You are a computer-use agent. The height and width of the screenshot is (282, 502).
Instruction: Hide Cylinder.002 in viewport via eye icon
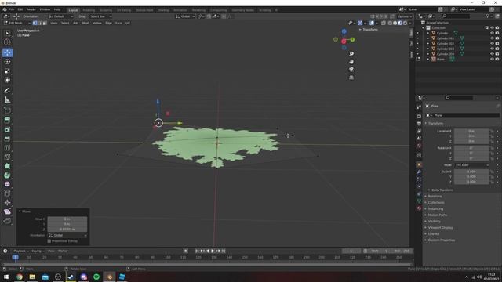tap(492, 44)
